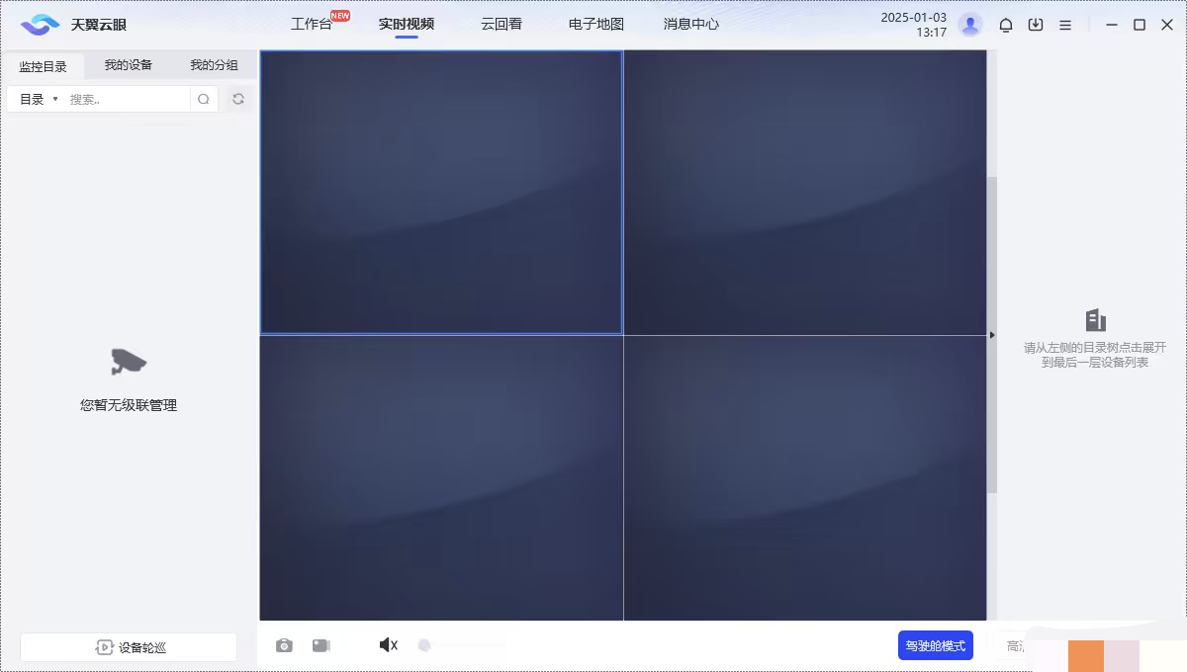Screen dimensions: 1187x672
Task: Open notifications via the bell icon
Action: tap(1005, 24)
